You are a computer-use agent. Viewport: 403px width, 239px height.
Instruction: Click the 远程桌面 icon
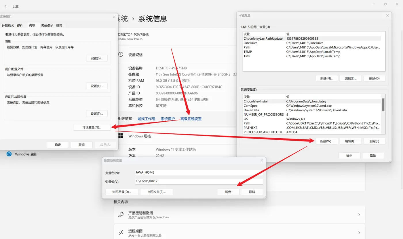click(121, 233)
